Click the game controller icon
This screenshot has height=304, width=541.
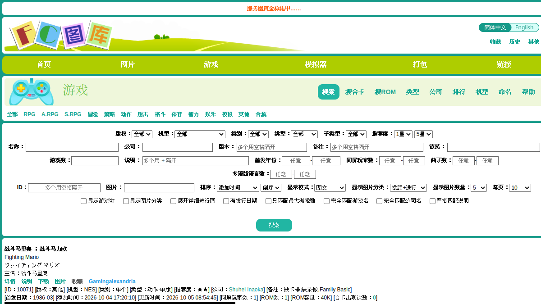pyautogui.click(x=32, y=92)
